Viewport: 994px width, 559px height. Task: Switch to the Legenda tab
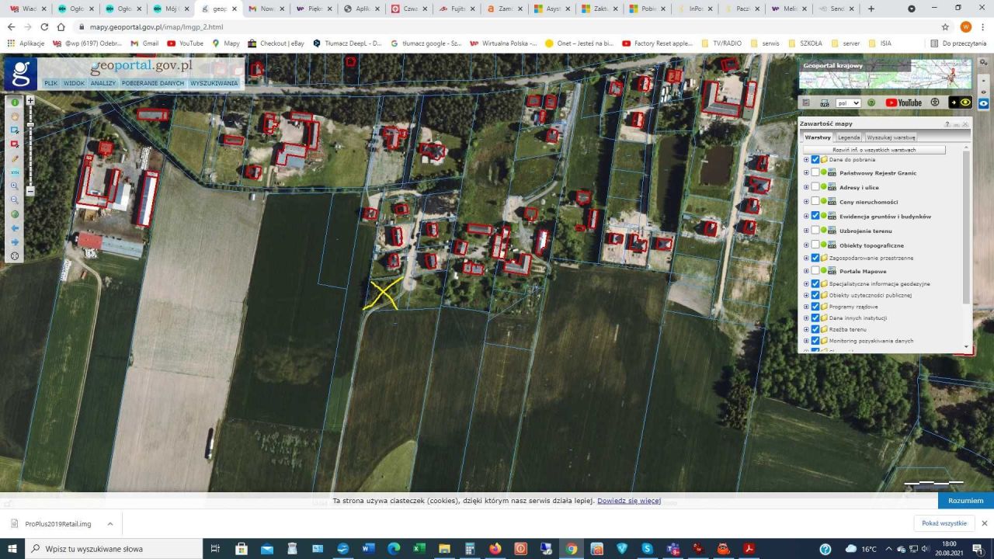(x=848, y=137)
